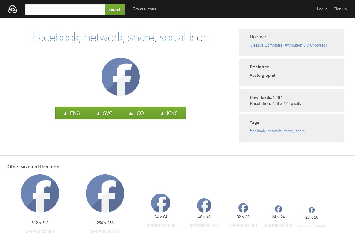Download the icon as SVG
The image size is (355, 241).
(104, 113)
